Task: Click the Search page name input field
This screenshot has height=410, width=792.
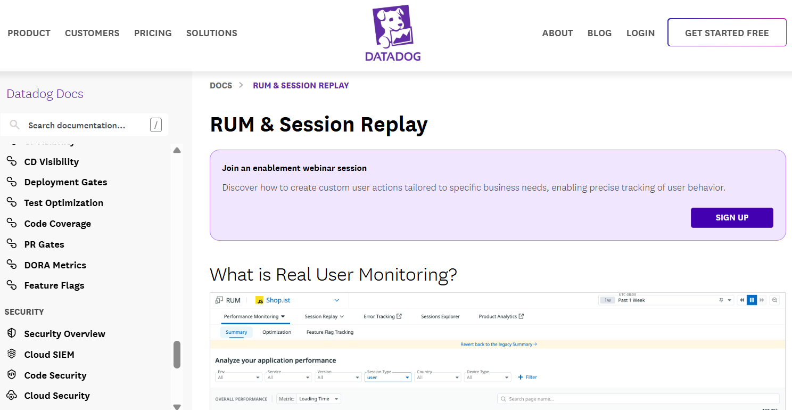Action: click(639, 398)
